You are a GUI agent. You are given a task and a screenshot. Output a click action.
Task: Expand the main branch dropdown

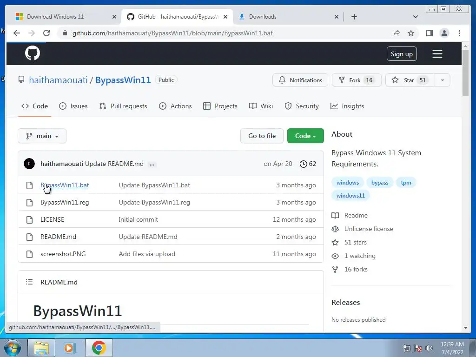(42, 136)
